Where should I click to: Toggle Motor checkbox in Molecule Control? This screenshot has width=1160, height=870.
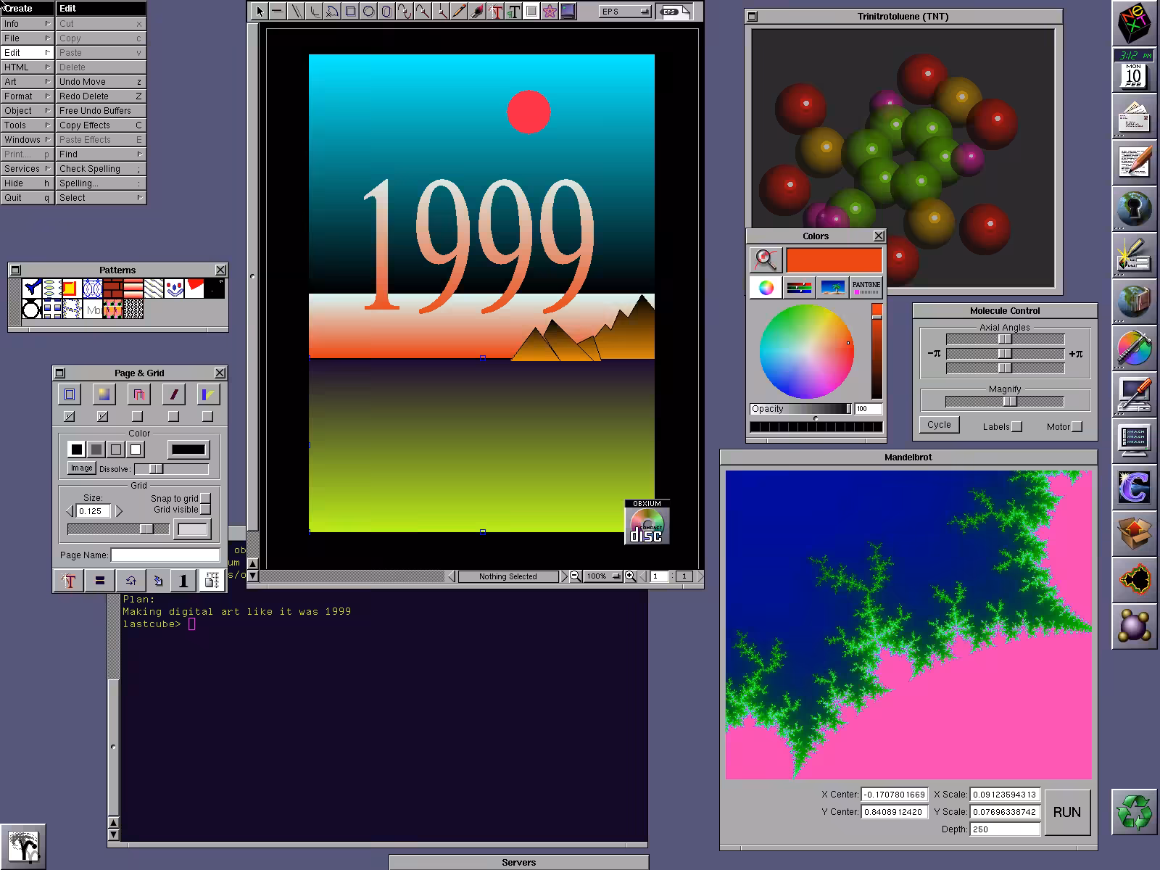[1077, 426]
